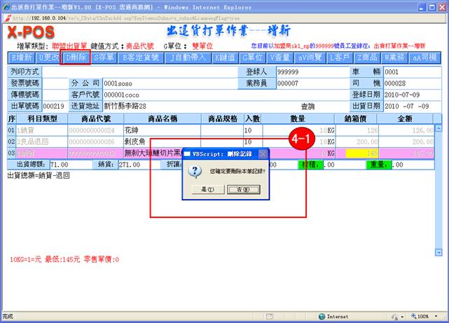The height and width of the screenshot is (323, 449).
Task: Close the VBScript delete record dialog
Action: point(263,153)
